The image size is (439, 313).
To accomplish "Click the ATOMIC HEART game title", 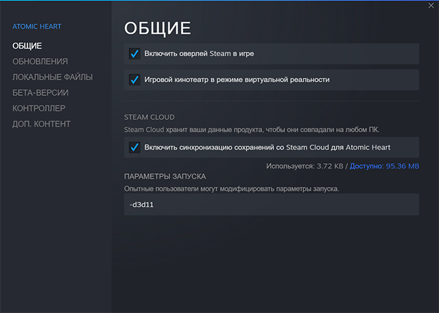I will [36, 26].
